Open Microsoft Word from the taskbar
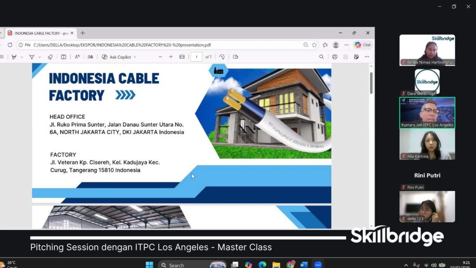Viewport: 476px width, 268px height. click(303, 264)
